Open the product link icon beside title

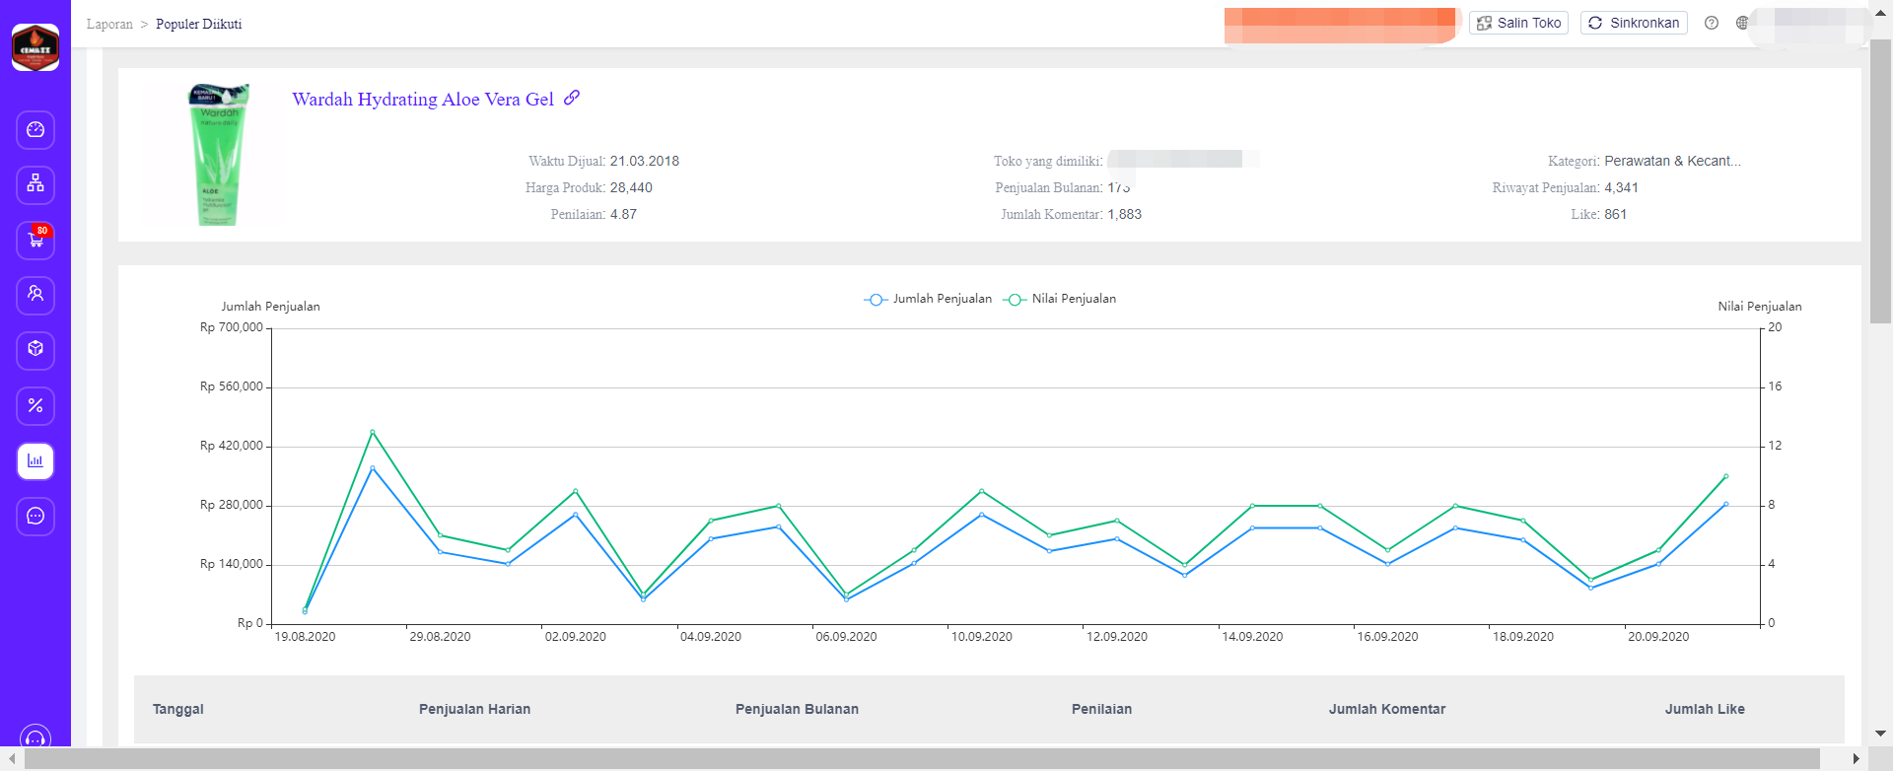coord(572,98)
